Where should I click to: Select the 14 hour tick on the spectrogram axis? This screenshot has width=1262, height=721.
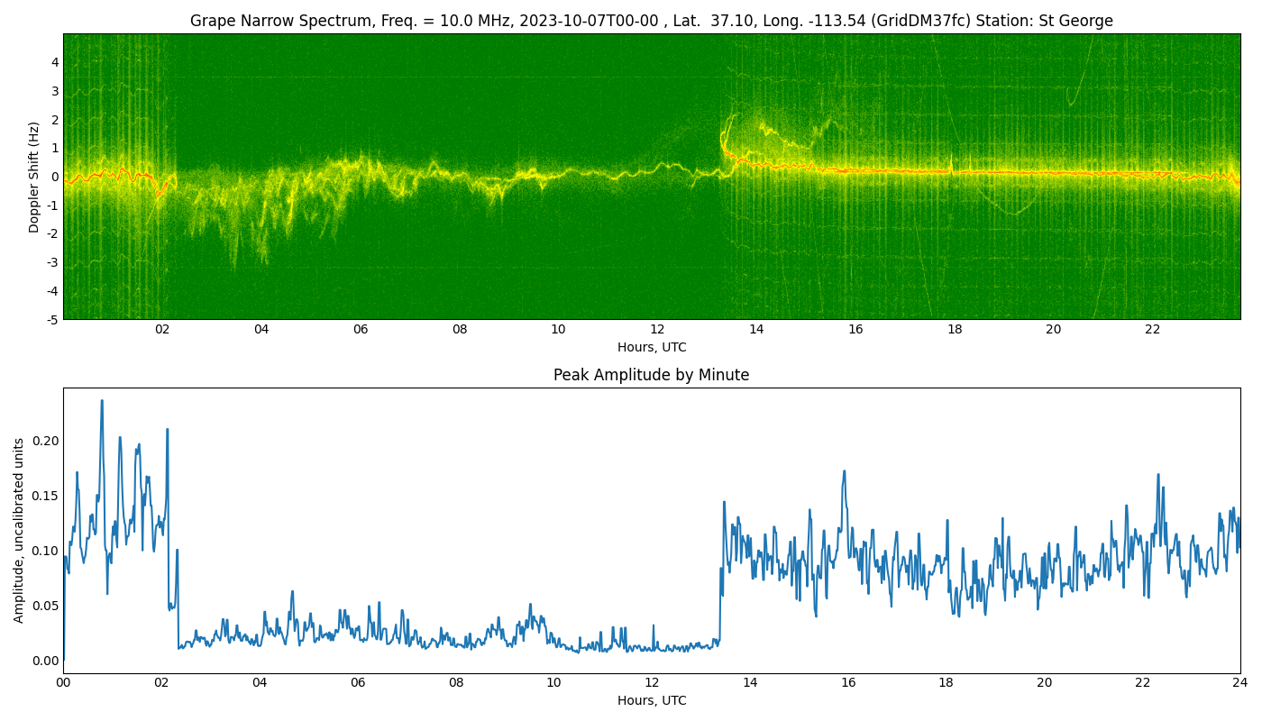click(x=756, y=330)
